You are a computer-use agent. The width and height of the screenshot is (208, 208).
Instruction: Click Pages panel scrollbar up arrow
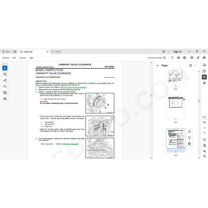point(199,71)
